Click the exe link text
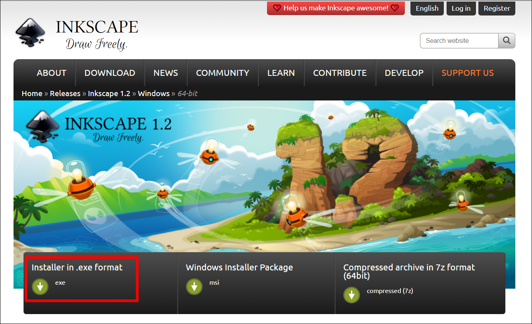Image resolution: width=532 pixels, height=324 pixels. [x=60, y=283]
